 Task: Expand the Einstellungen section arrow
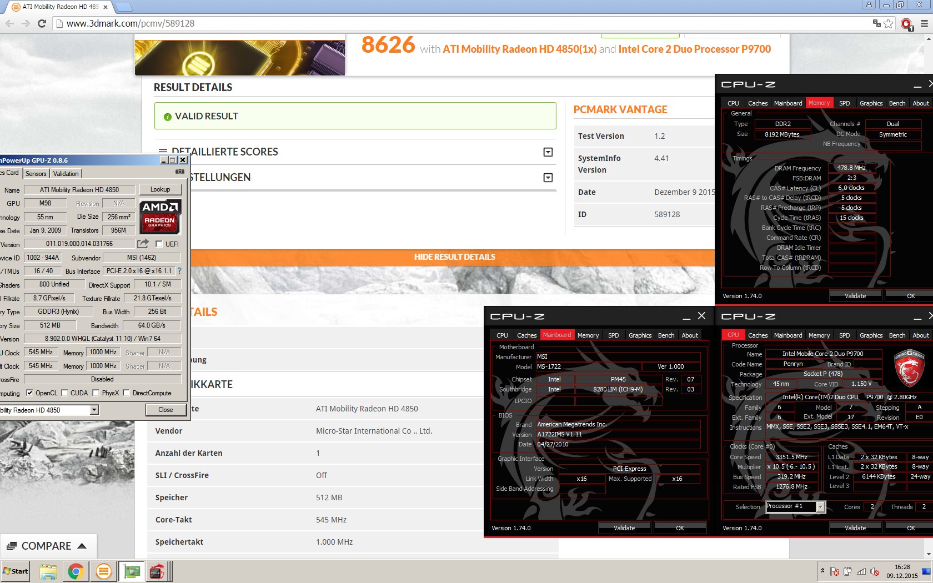548,178
